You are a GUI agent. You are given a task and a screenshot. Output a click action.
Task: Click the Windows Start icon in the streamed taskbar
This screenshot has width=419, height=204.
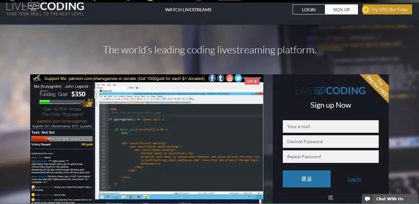pyautogui.click(x=102, y=197)
